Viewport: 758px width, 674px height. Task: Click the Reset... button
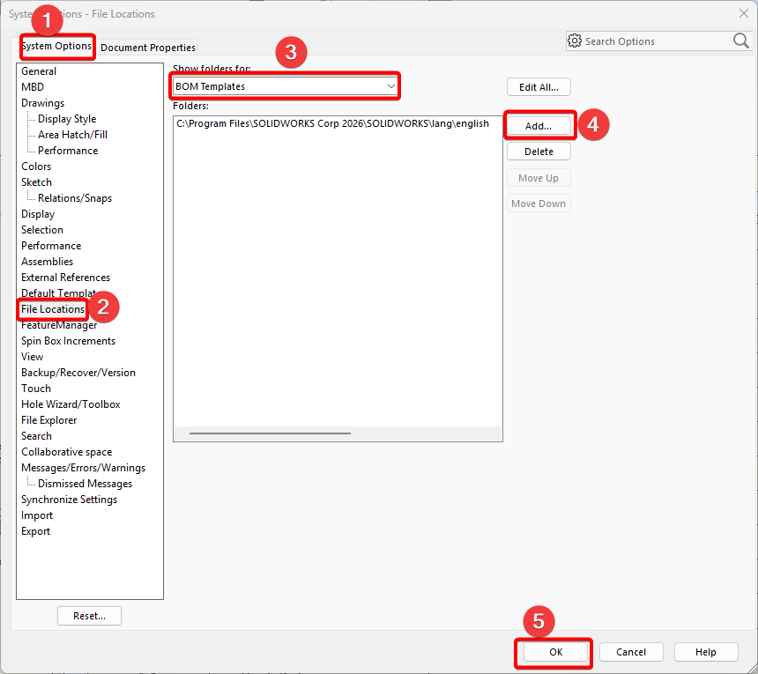pos(89,616)
